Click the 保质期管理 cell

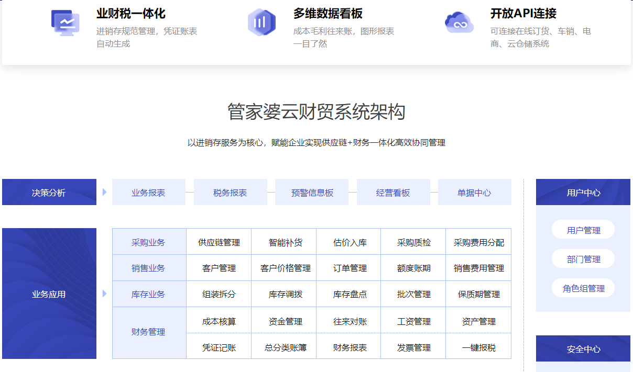coord(479,294)
